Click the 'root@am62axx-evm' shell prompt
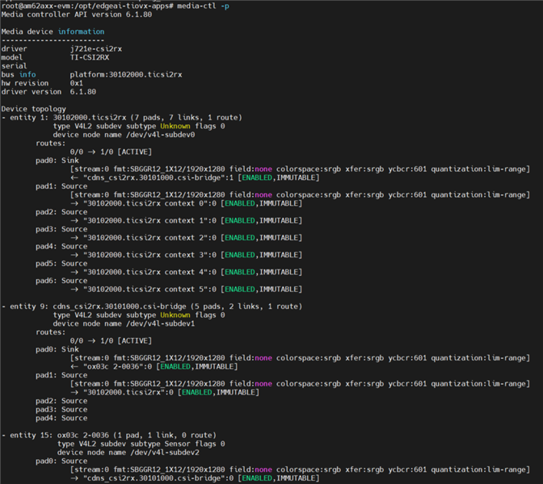This screenshot has height=484, width=543. pyautogui.click(x=87, y=6)
